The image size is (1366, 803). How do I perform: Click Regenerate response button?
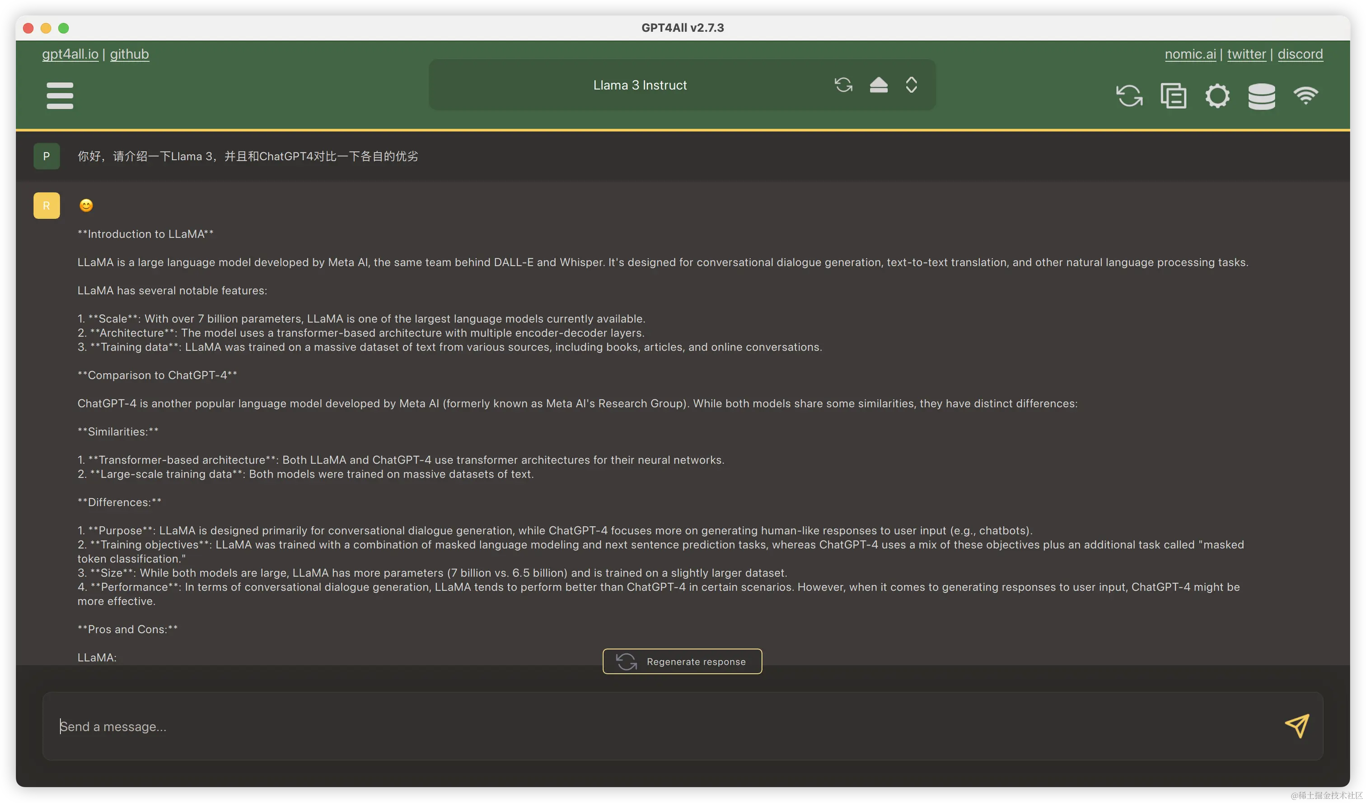pyautogui.click(x=682, y=662)
